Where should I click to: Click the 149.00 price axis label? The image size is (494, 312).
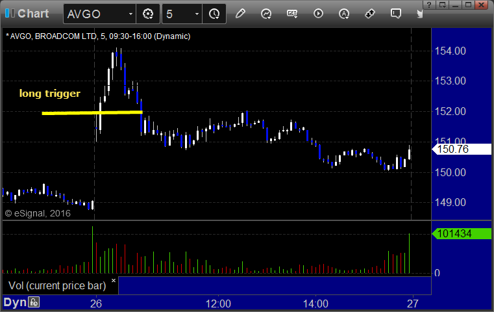coord(451,202)
